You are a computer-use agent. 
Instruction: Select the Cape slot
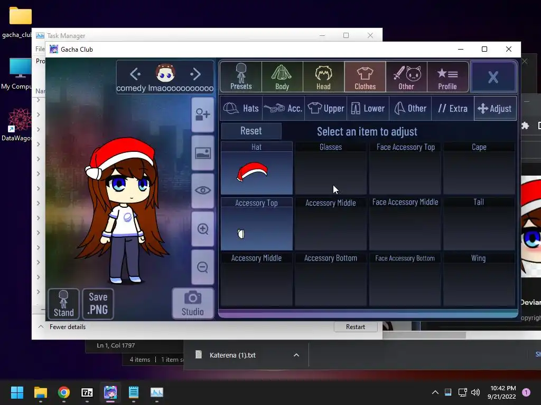click(x=479, y=168)
